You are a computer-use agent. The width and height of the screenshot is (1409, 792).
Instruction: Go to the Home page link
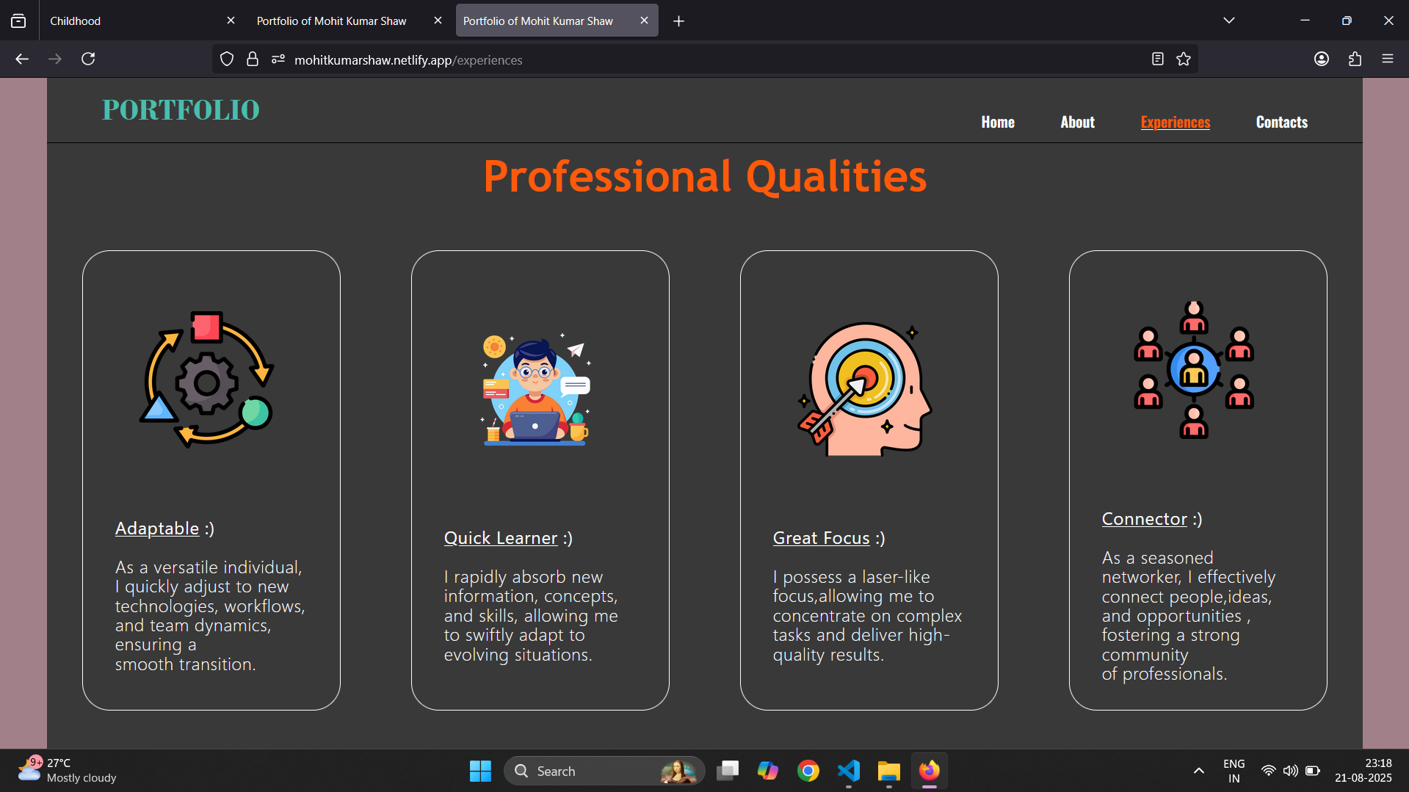click(998, 122)
